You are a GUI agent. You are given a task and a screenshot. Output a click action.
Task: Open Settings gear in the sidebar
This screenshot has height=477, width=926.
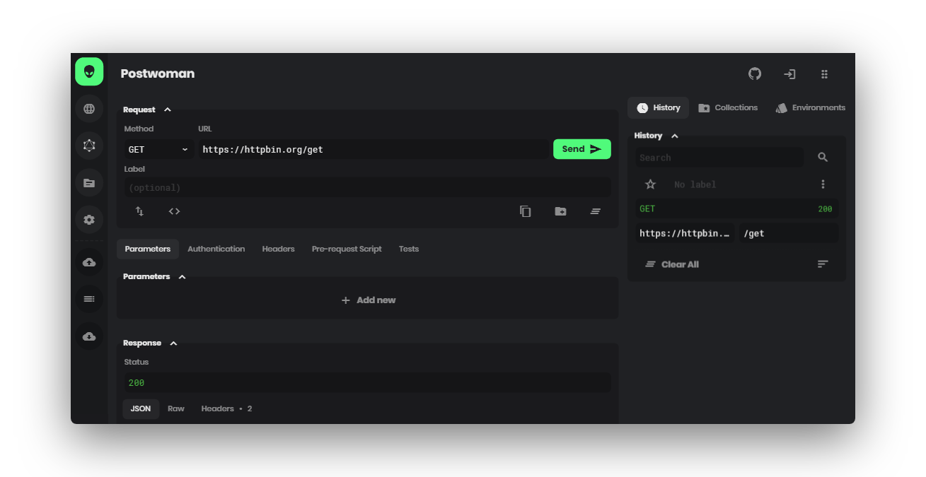89,220
